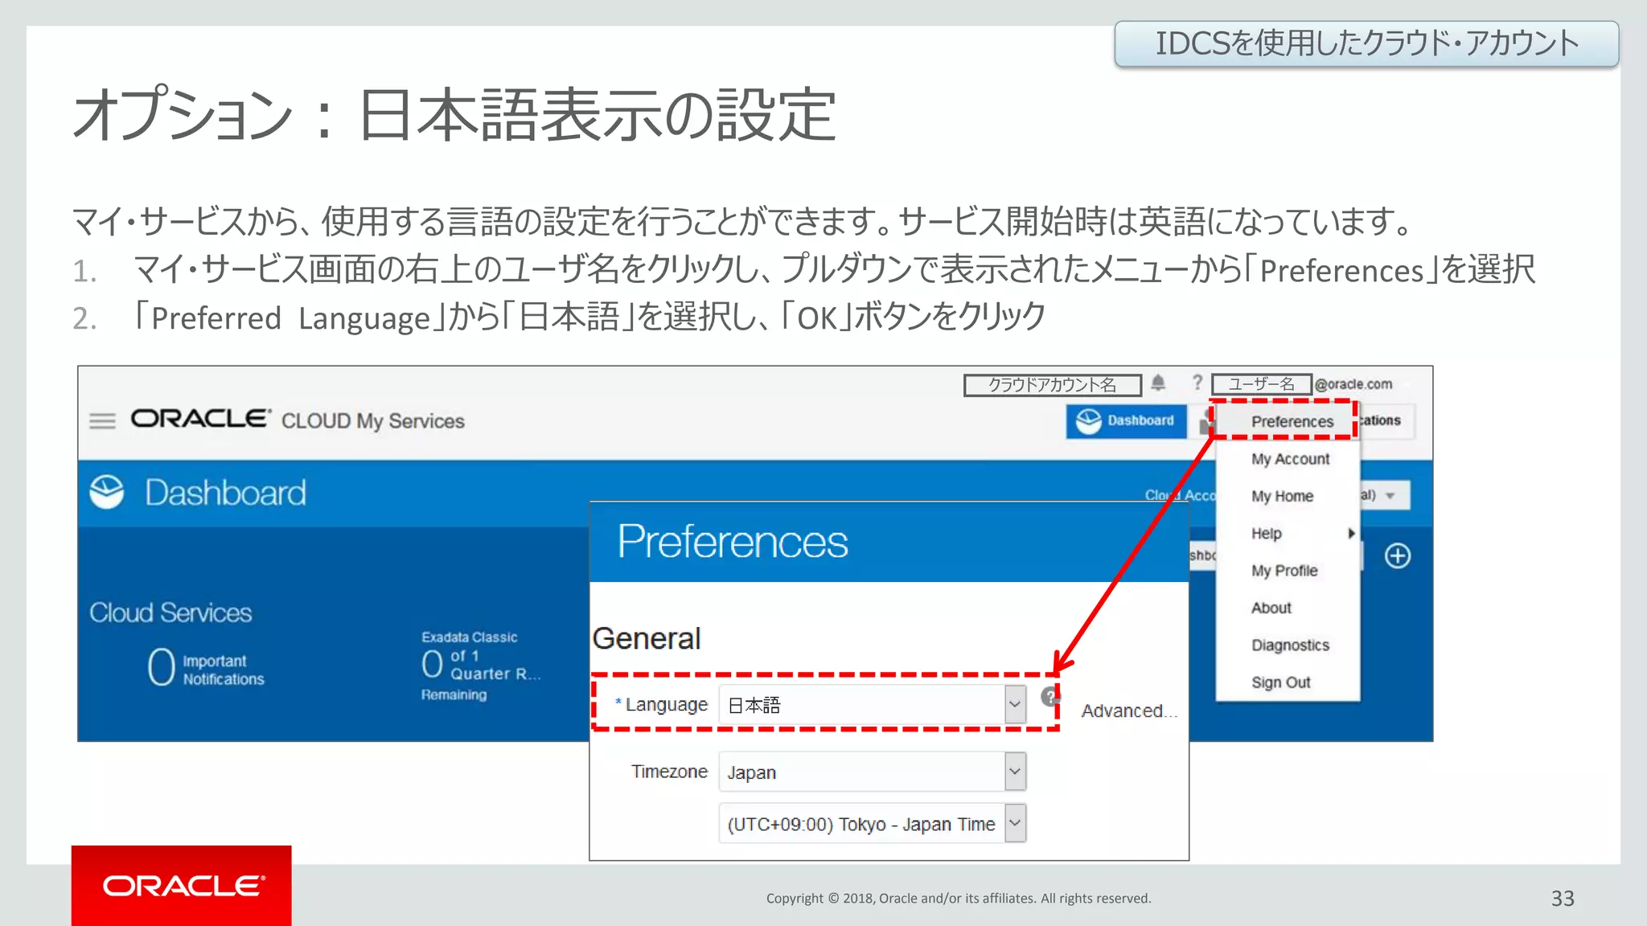Click the Preferences dialog title
This screenshot has height=926, width=1647.
733,541
